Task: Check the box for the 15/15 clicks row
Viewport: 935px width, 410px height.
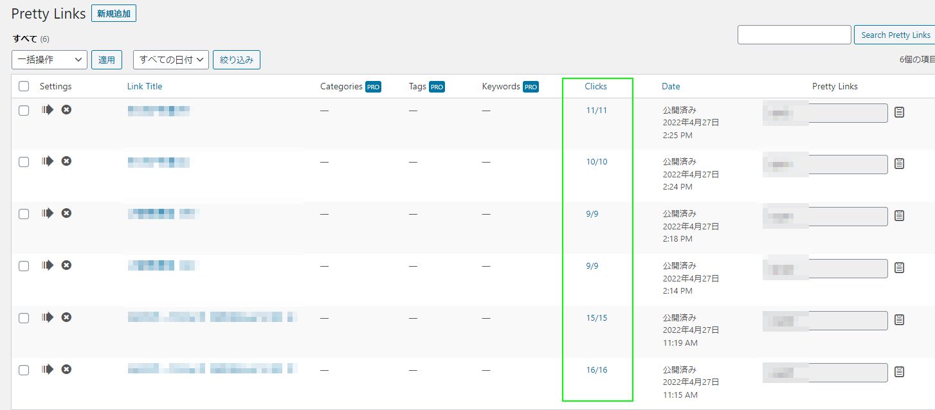Action: pos(24,318)
